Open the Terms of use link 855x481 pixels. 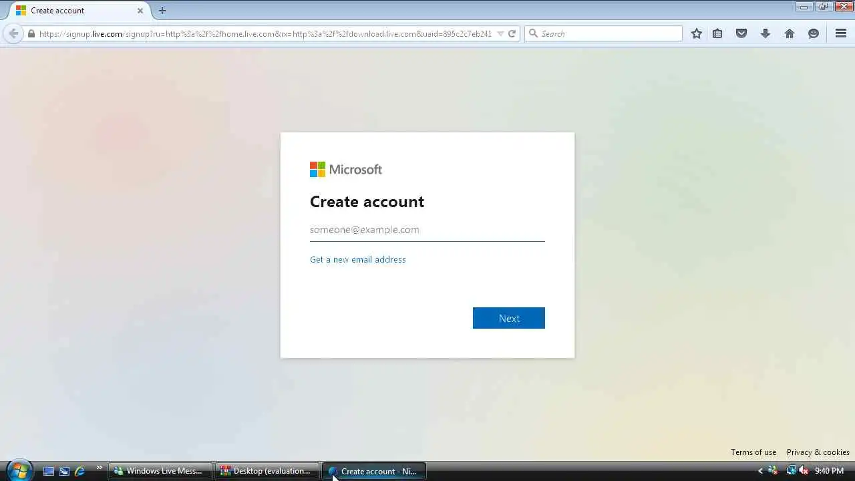[x=753, y=452]
